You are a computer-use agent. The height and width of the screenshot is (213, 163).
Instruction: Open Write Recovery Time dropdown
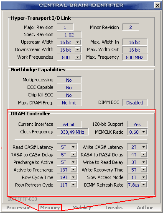144,170
